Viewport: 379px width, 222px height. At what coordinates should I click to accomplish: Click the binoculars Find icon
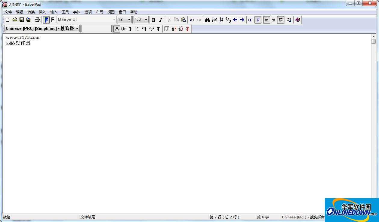pyautogui.click(x=207, y=20)
